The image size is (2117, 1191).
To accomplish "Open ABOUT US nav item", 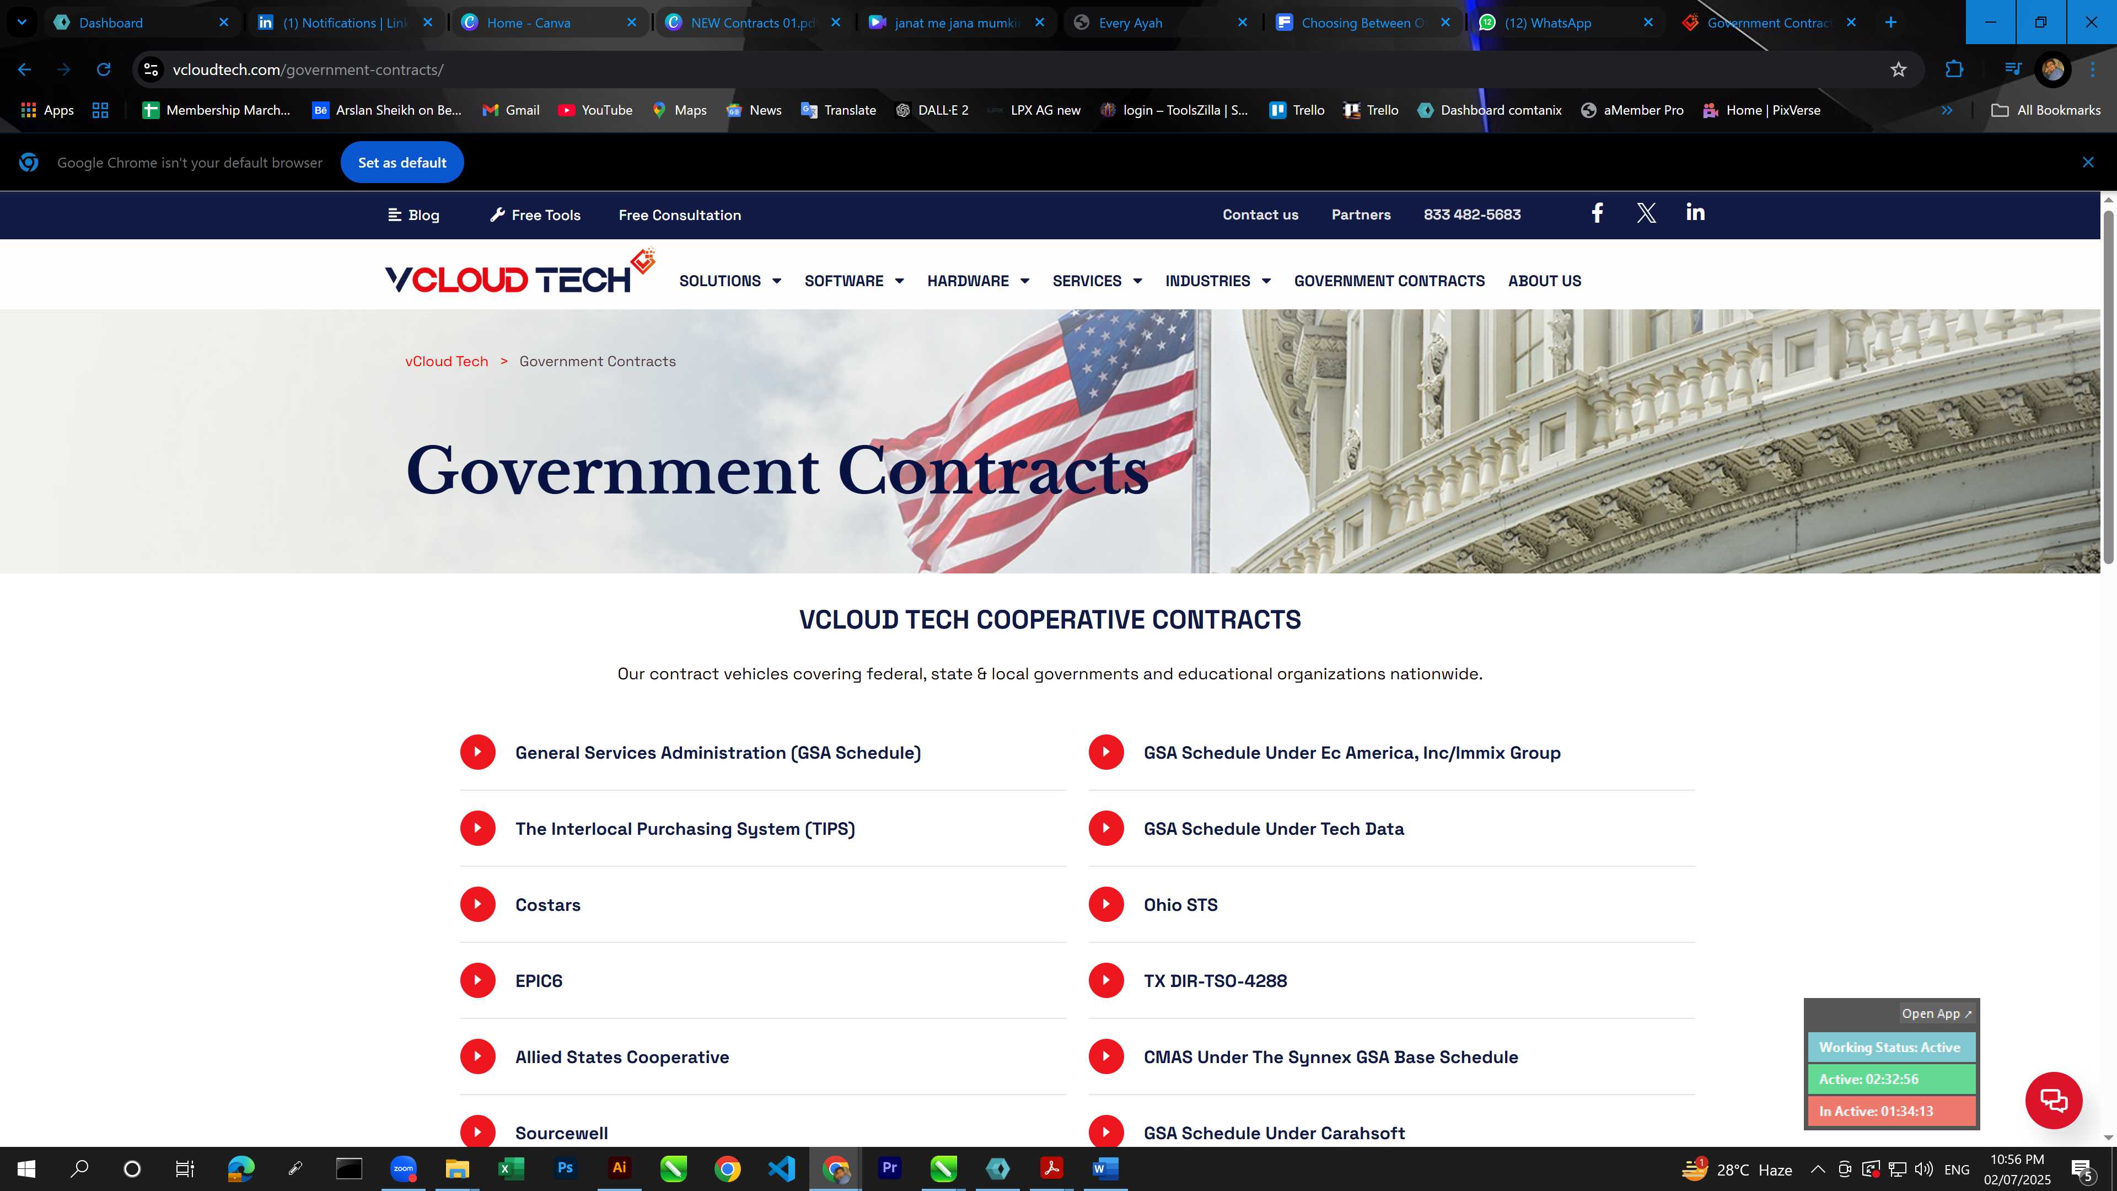I will coord(1544,281).
